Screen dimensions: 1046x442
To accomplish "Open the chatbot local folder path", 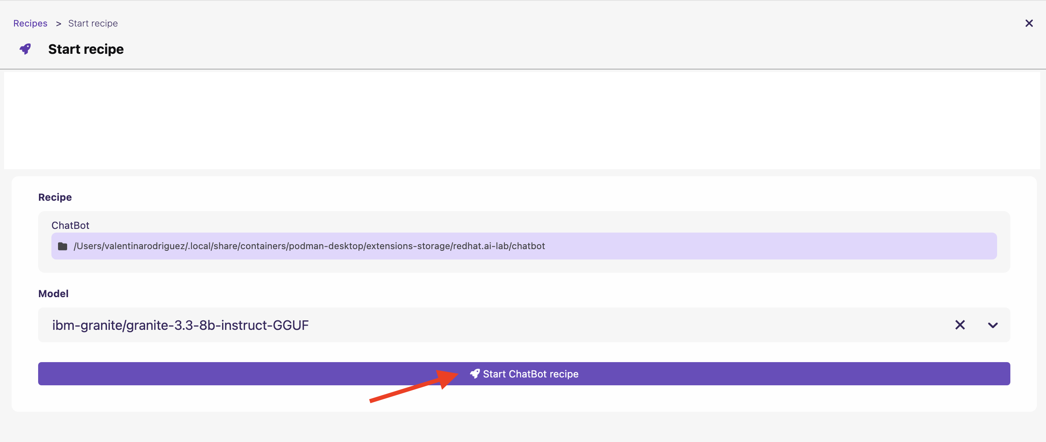I will click(x=309, y=246).
